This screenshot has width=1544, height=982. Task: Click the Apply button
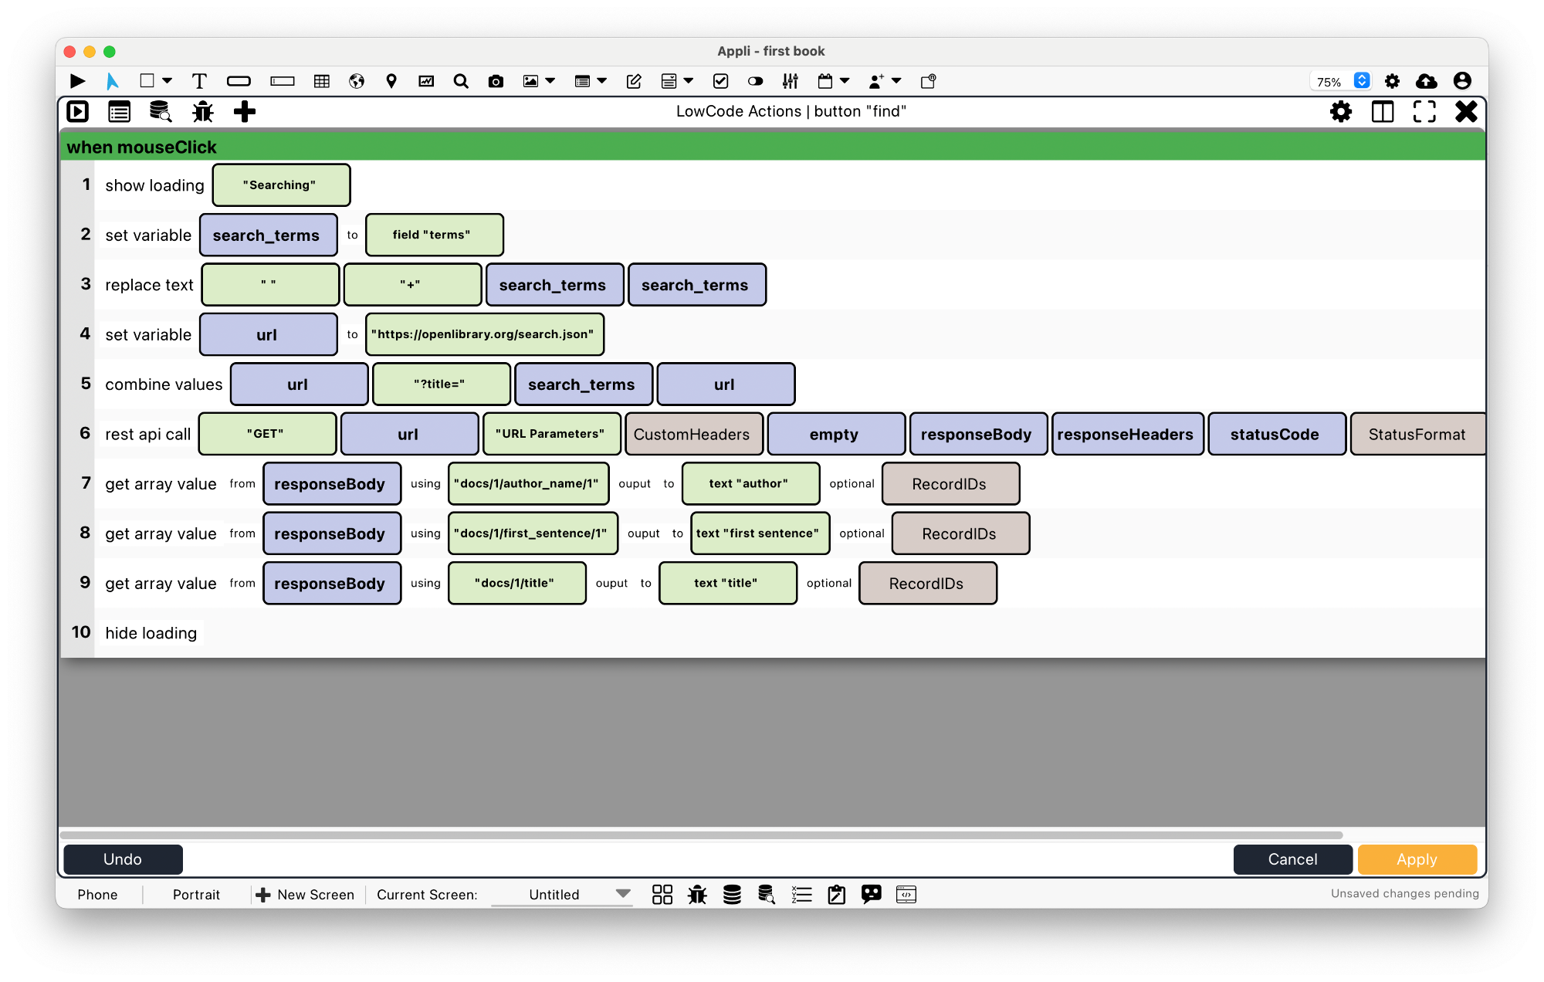click(1416, 859)
